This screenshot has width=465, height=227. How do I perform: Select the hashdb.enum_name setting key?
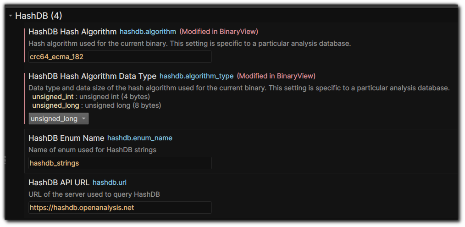point(139,138)
